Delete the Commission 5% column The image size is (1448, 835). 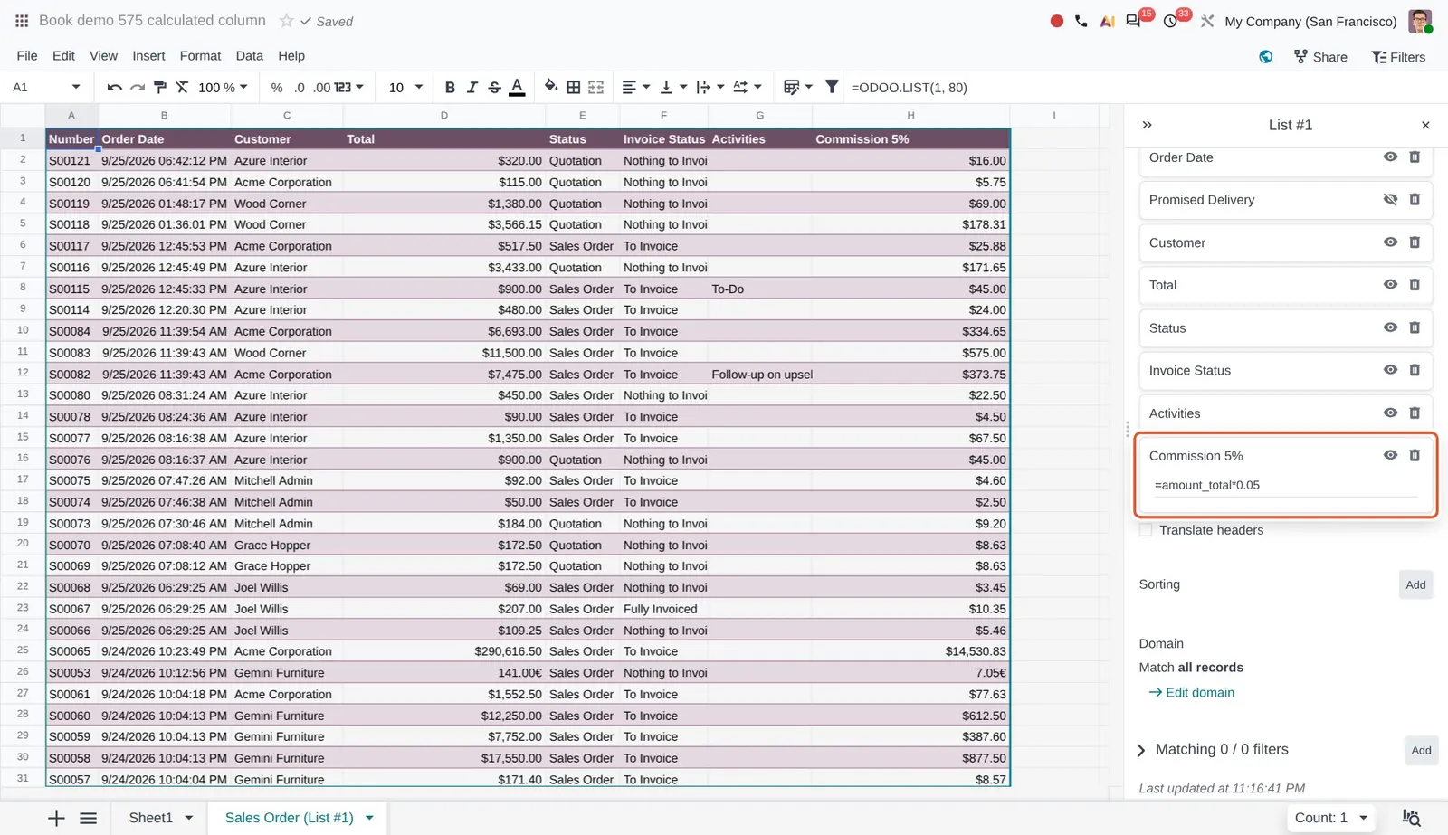pos(1415,455)
